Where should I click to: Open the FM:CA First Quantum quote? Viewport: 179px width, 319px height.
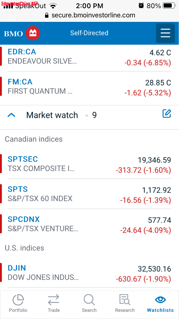20,82
